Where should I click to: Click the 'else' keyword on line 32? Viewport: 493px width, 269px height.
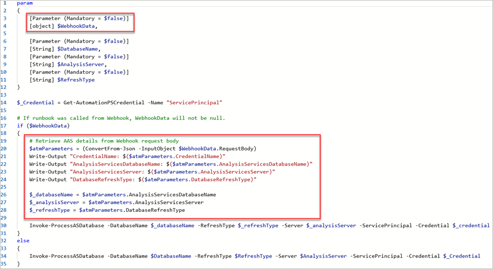[23, 241]
